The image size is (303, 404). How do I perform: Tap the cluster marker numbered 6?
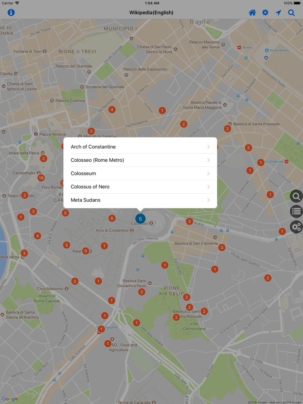(112, 218)
